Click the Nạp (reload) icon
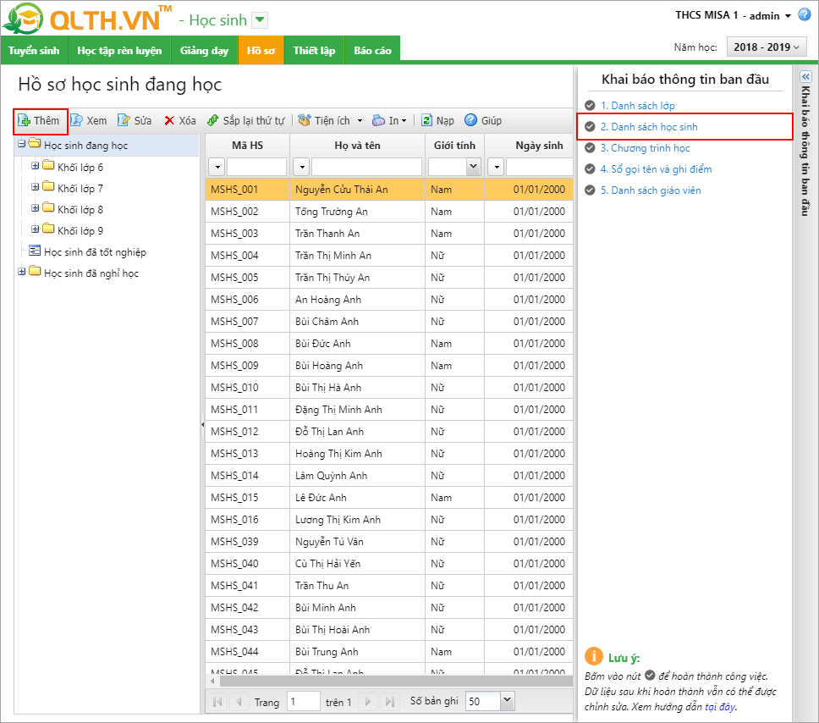This screenshot has width=819, height=723. 427,121
